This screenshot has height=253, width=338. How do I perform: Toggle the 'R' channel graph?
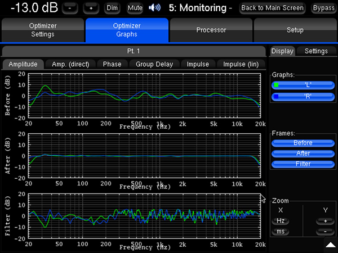click(x=303, y=97)
